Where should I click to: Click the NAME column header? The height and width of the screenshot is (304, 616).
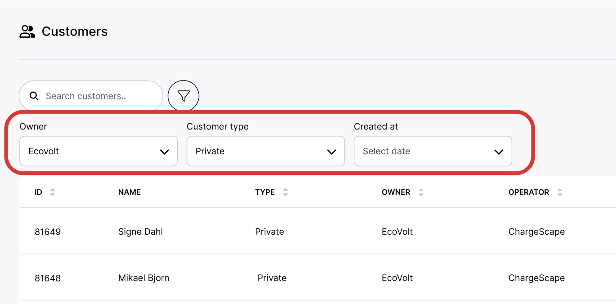tap(129, 192)
